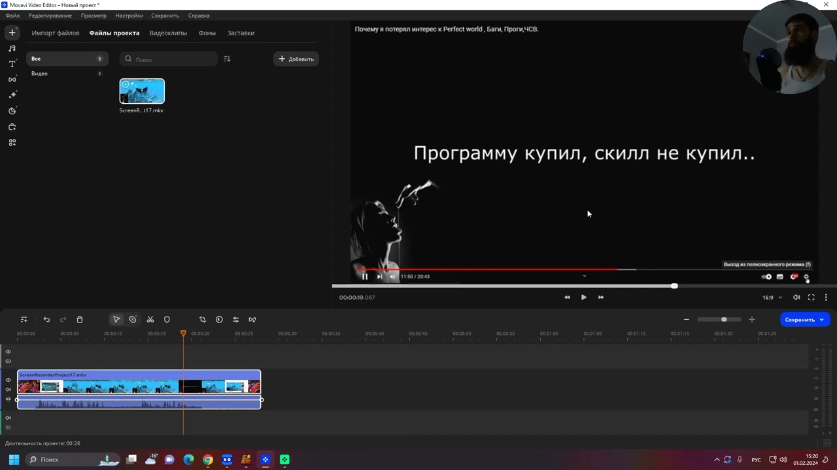Redo the last undone action
Image resolution: width=837 pixels, height=470 pixels.
tap(63, 319)
